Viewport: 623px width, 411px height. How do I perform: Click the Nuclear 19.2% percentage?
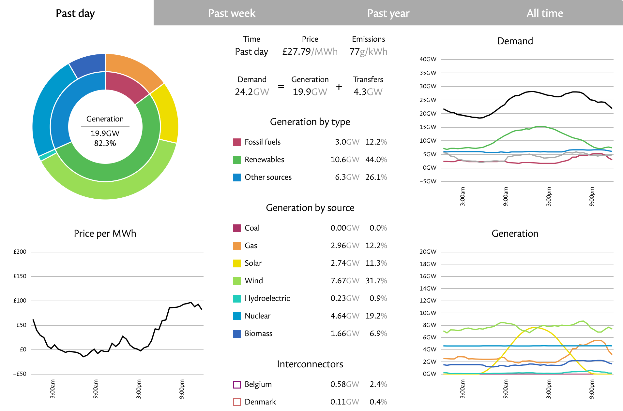[376, 316]
